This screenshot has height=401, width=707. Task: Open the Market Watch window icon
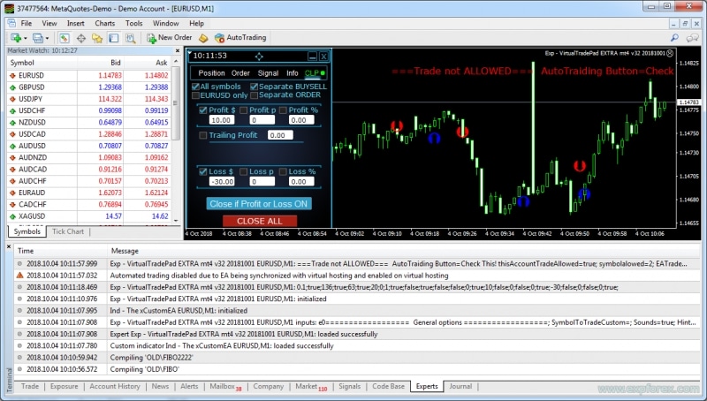(65, 38)
